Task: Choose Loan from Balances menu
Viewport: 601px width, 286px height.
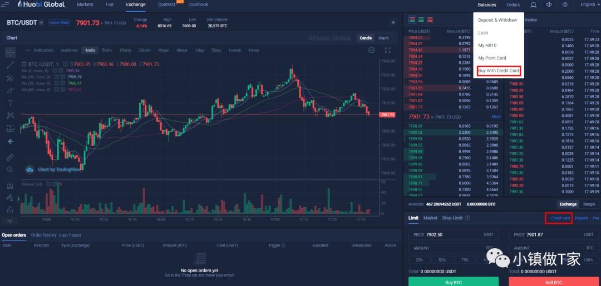Action: click(483, 33)
